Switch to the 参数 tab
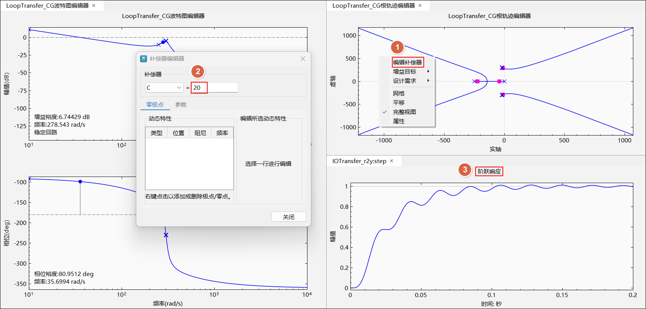The width and height of the screenshot is (646, 309). pos(180,105)
